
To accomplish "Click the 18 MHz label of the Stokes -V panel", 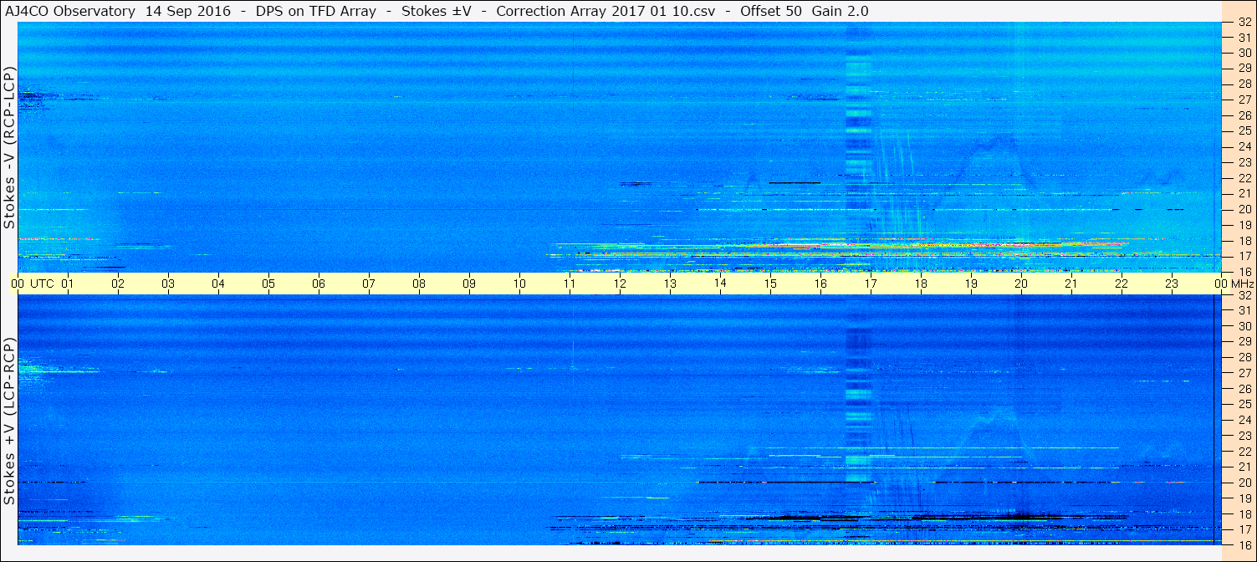I will point(1244,241).
